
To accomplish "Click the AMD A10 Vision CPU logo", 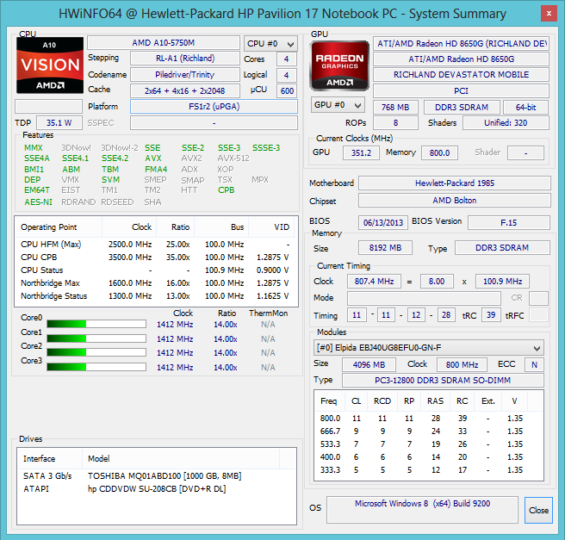I will (50, 65).
